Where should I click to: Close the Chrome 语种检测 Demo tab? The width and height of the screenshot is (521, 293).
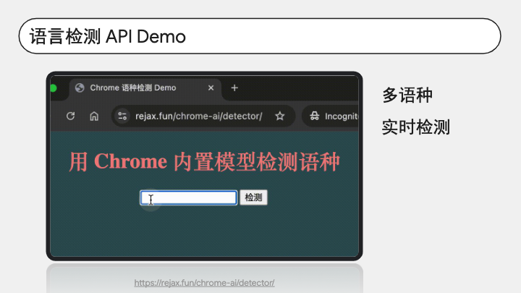pyautogui.click(x=211, y=88)
